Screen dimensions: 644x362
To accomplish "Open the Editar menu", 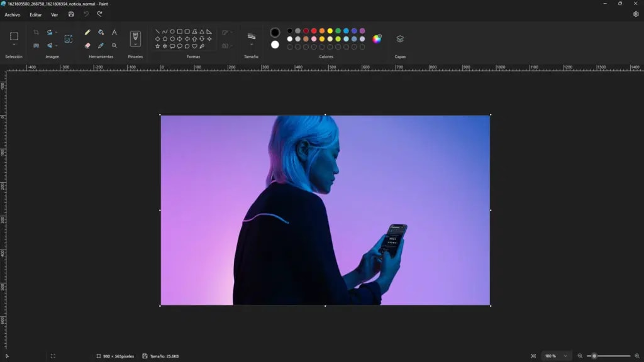I will coord(35,15).
